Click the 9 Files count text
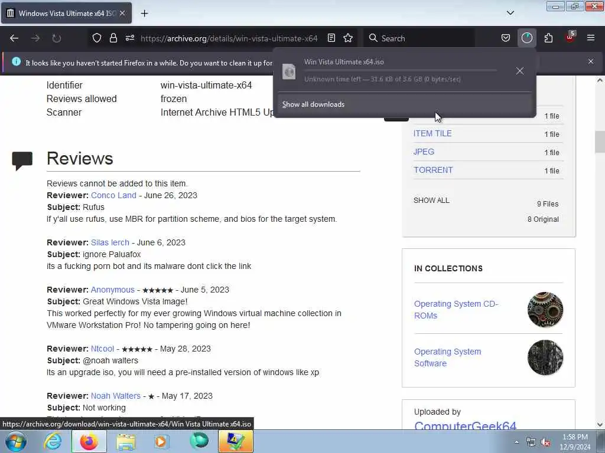 [548, 203]
